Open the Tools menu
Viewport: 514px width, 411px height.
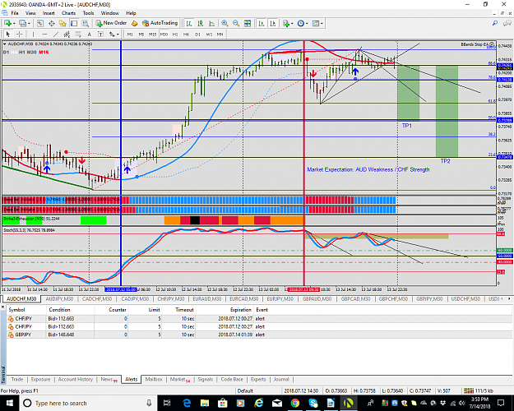coord(88,13)
